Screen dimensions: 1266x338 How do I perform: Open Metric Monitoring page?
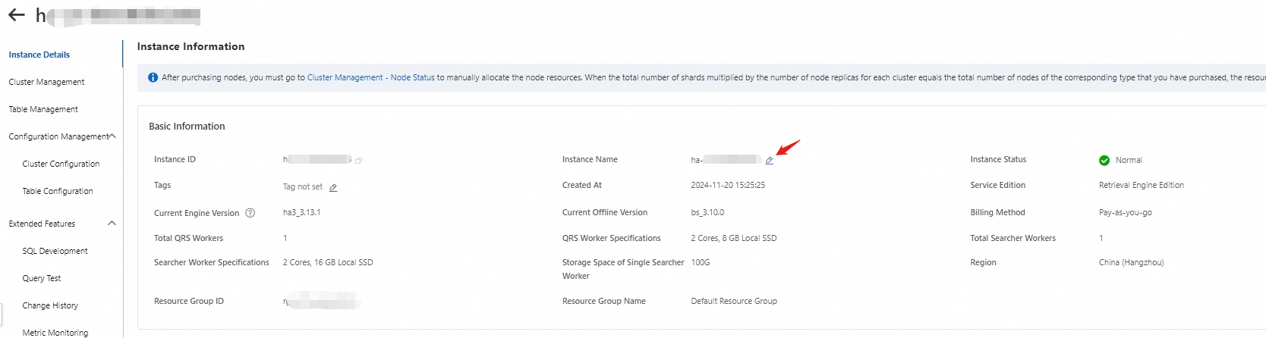click(x=55, y=332)
